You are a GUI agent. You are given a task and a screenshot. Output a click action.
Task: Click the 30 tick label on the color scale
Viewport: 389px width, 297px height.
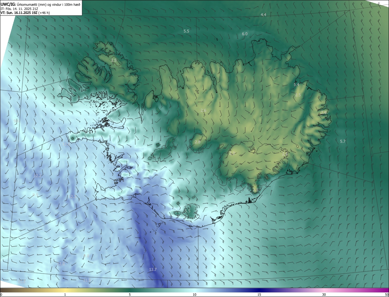click(324, 295)
